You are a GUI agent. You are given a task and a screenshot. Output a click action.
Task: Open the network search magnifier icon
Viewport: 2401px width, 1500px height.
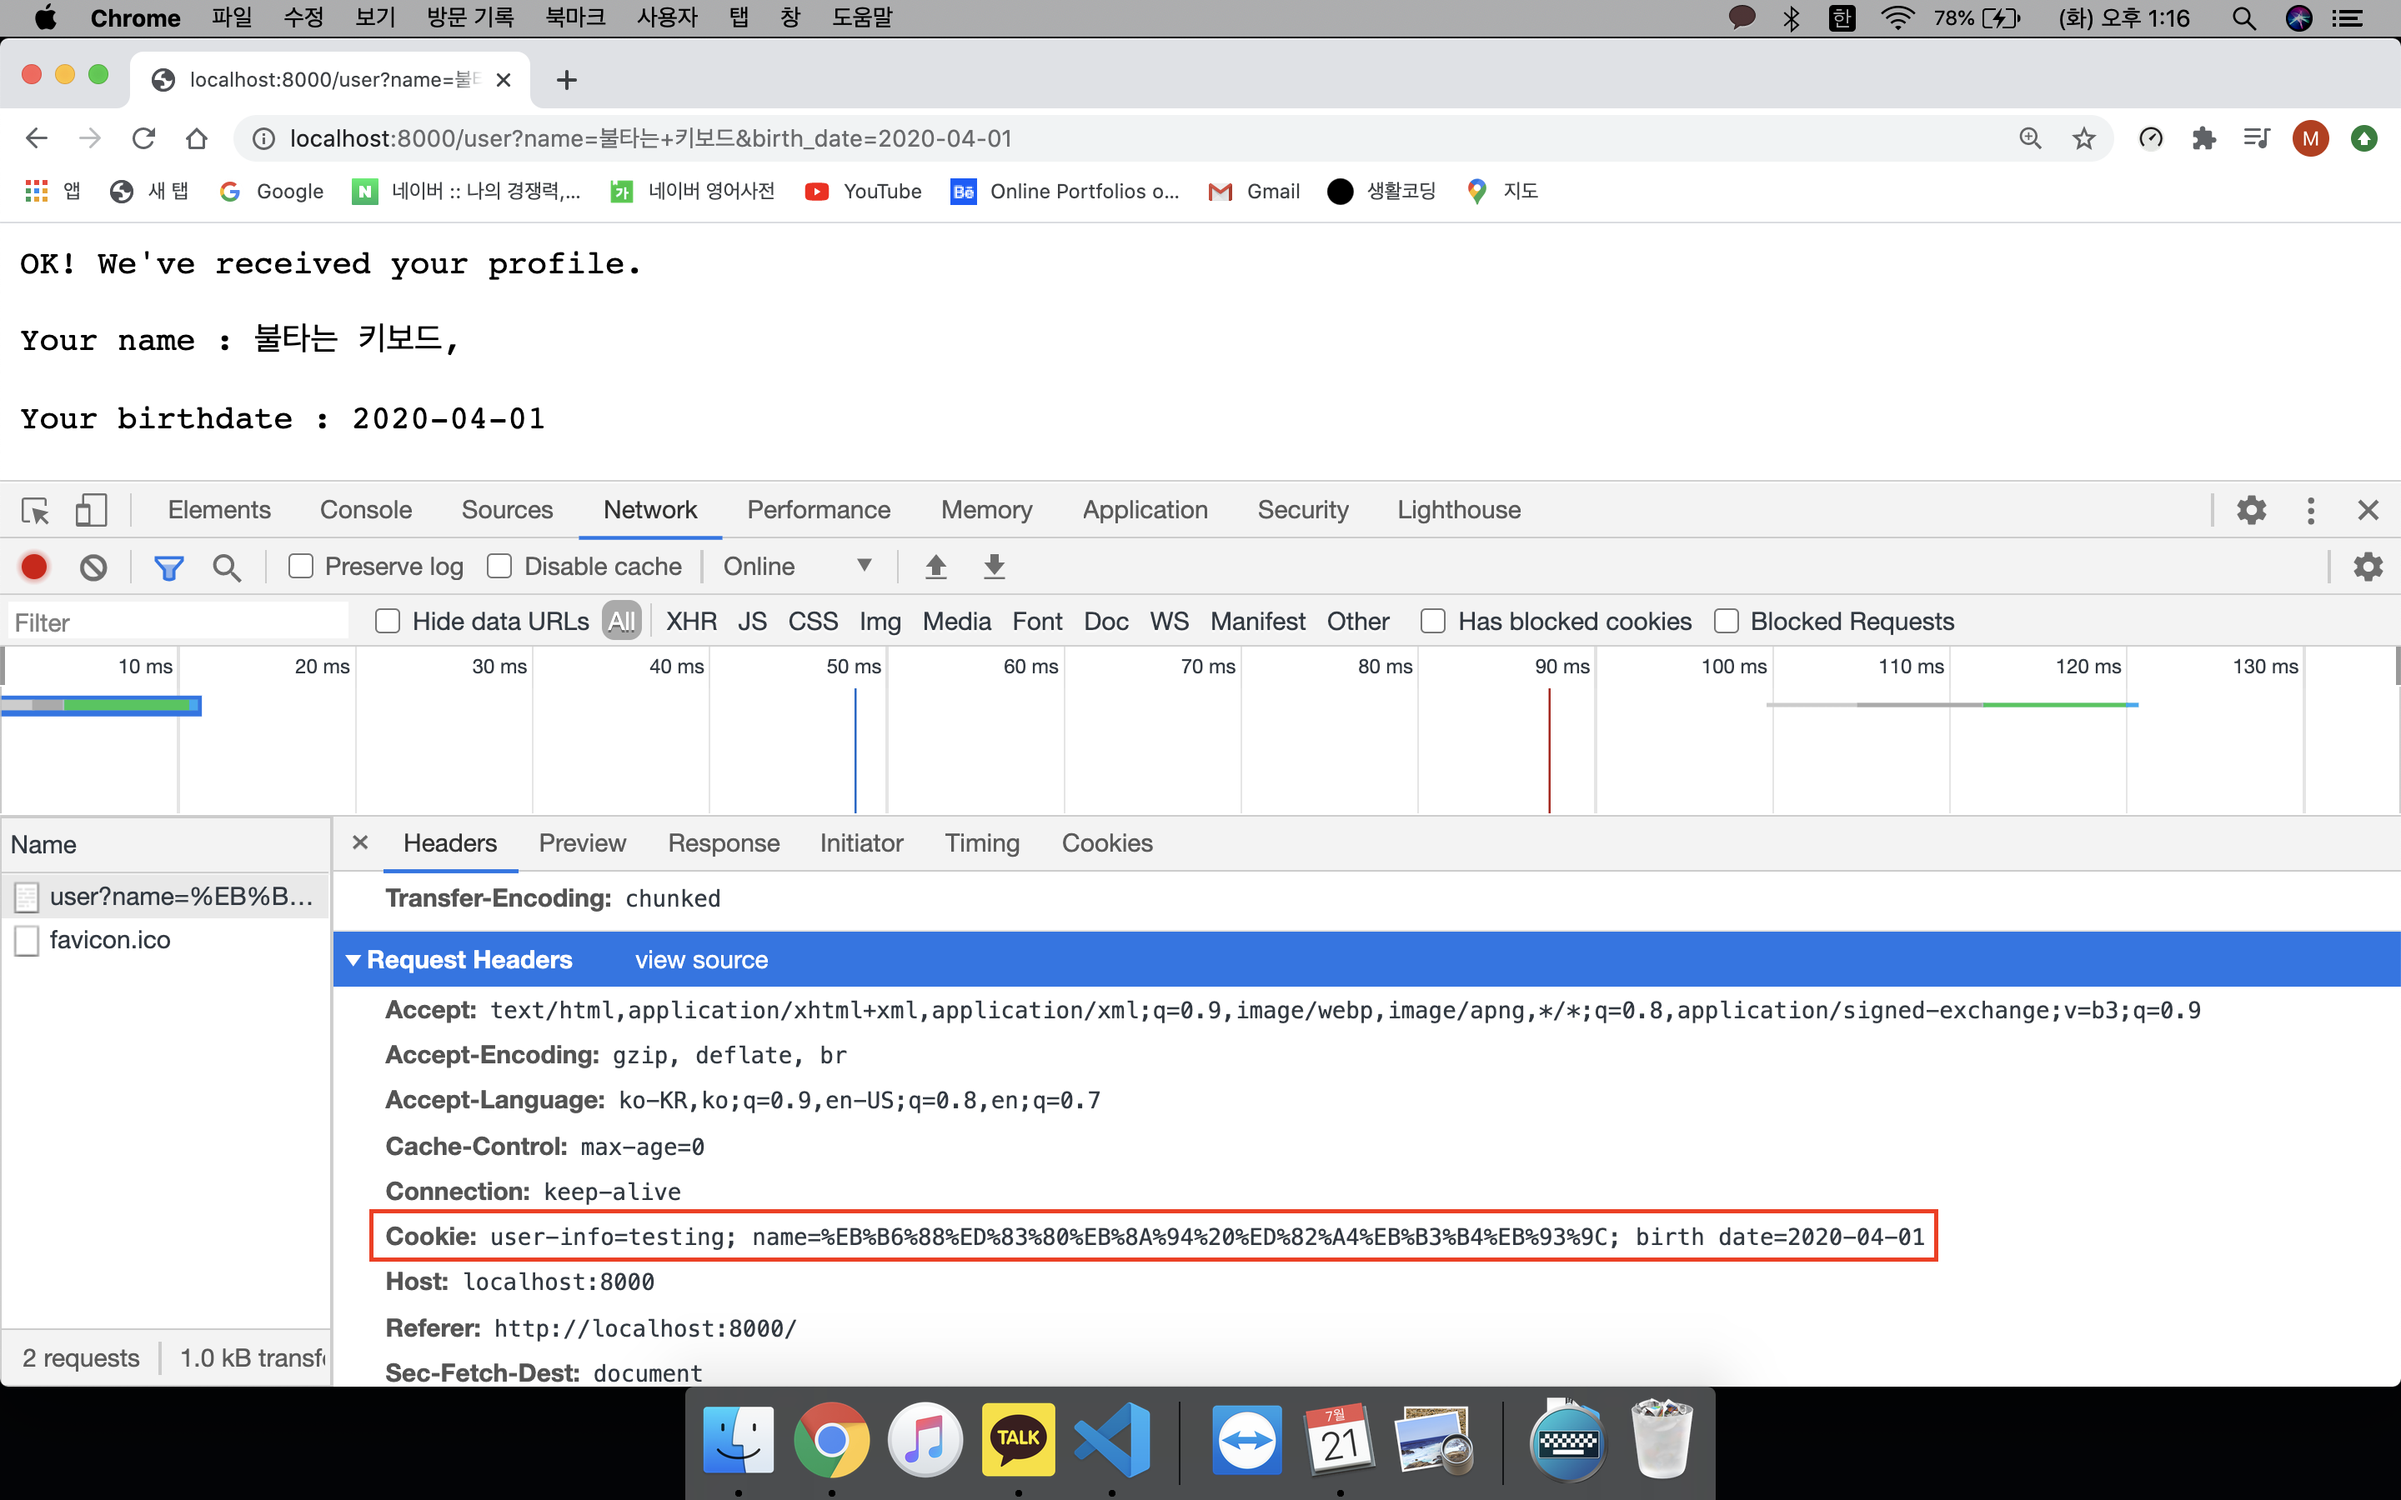pos(226,567)
